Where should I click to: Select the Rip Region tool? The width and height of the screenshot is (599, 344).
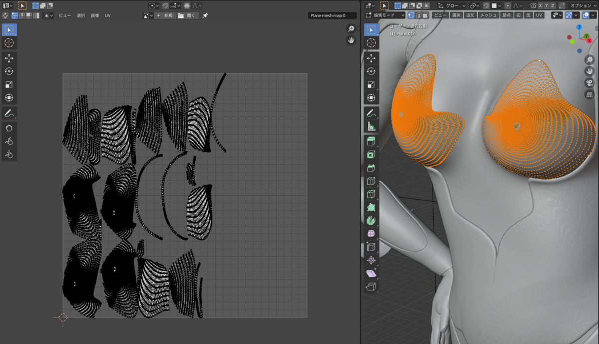[x=371, y=286]
